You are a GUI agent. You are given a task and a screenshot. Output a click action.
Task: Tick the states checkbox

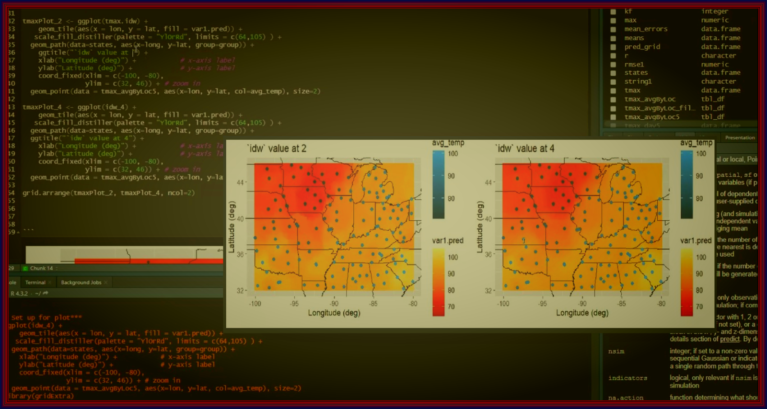click(613, 73)
